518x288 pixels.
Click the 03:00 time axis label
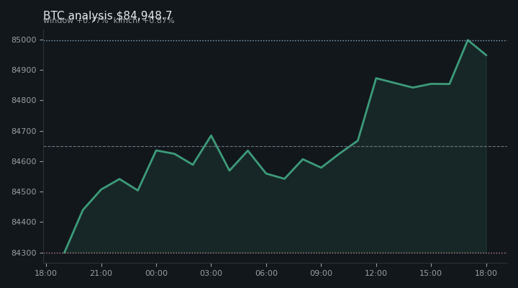coord(211,273)
